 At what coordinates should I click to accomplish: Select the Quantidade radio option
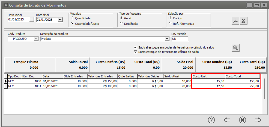(72, 18)
